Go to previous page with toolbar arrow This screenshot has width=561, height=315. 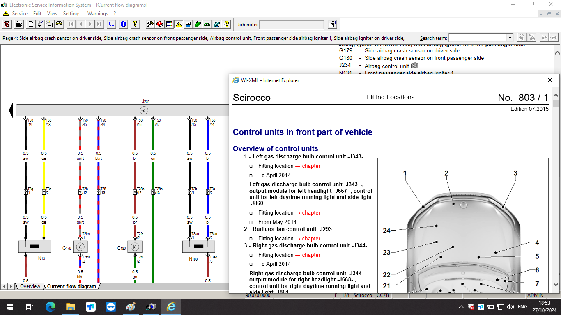point(80,24)
